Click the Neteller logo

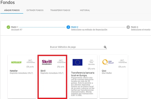point(16,62)
